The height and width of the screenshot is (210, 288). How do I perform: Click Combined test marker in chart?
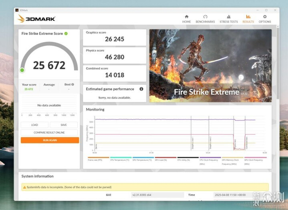point(247,143)
